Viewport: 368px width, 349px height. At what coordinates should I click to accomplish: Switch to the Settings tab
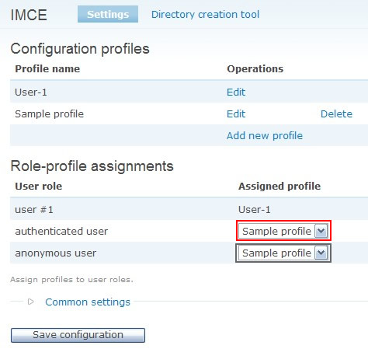tap(108, 14)
